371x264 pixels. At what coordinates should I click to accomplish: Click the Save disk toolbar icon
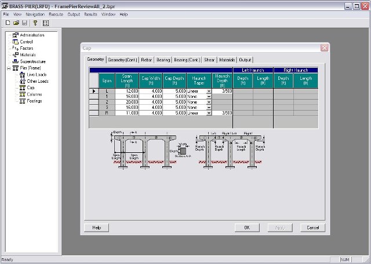point(24,23)
